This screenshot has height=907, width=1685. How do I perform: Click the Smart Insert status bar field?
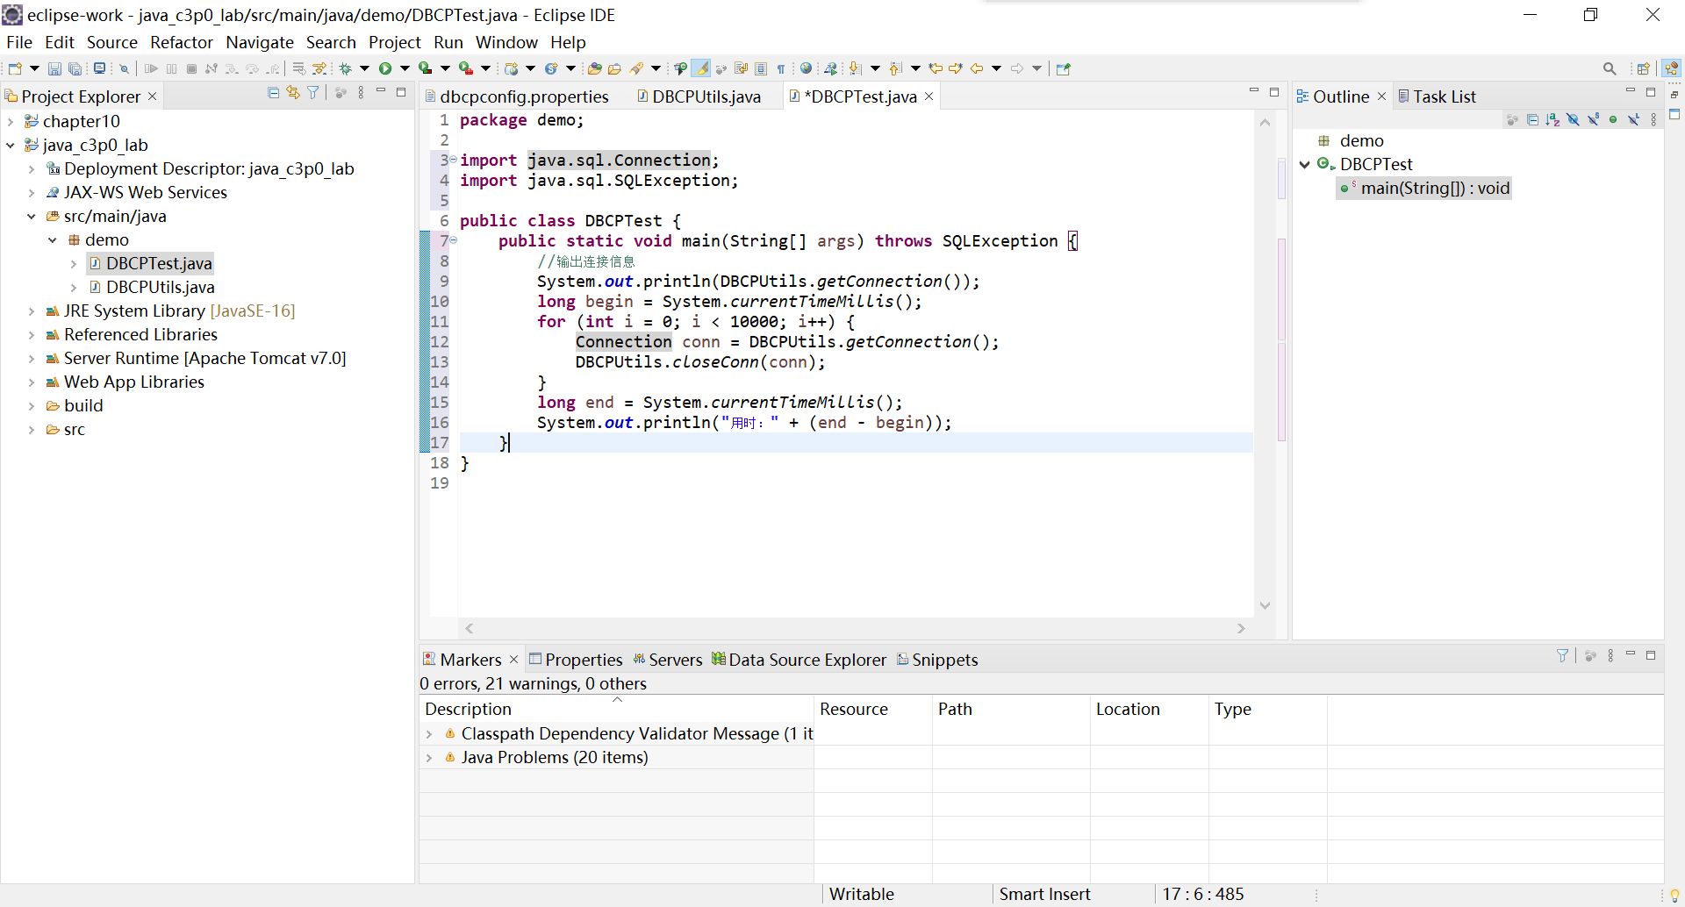[x=1044, y=894]
